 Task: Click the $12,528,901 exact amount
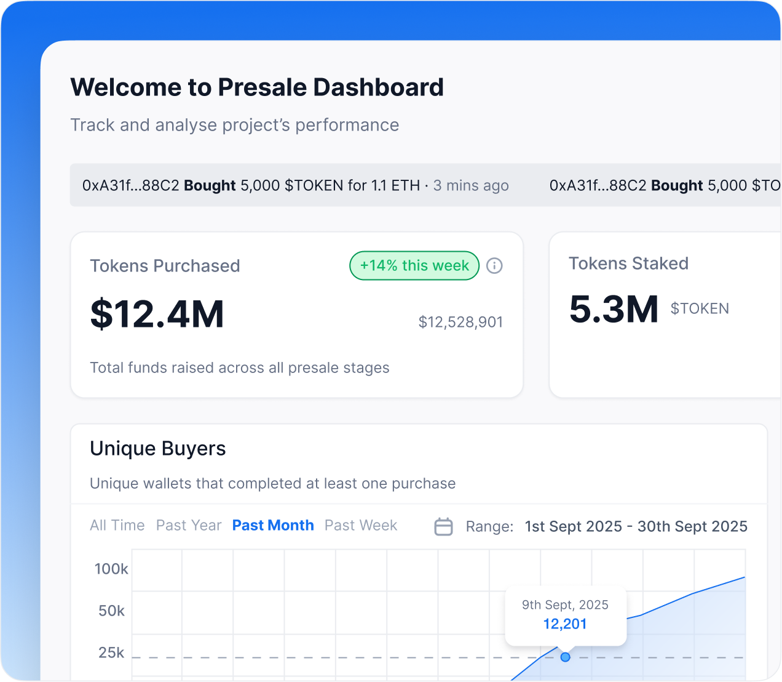tap(460, 322)
